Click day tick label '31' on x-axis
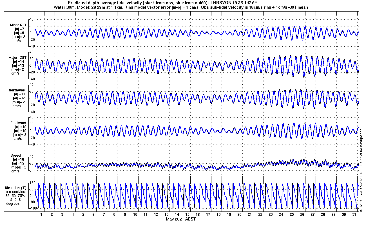 [x=354, y=215]
